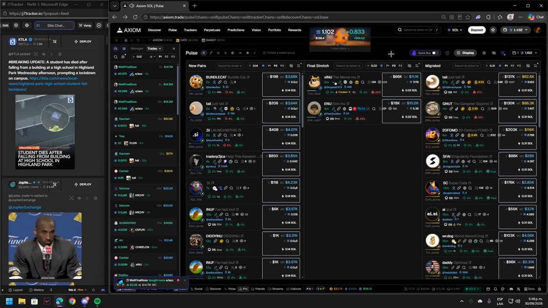The height and width of the screenshot is (308, 548).
Task: Open File Explorer from the taskbar
Action: [x=21, y=301]
